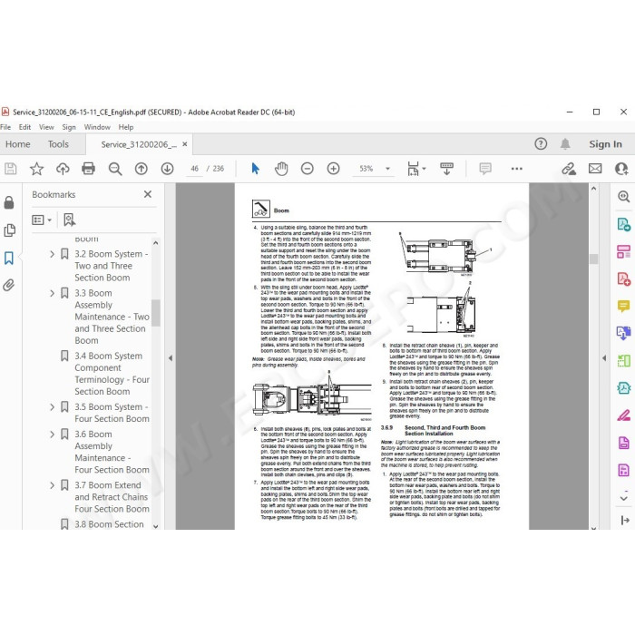
Task: Open zoom percentage dropdown
Action: click(x=388, y=169)
